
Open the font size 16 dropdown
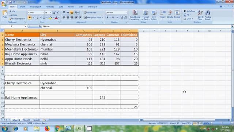(50, 12)
